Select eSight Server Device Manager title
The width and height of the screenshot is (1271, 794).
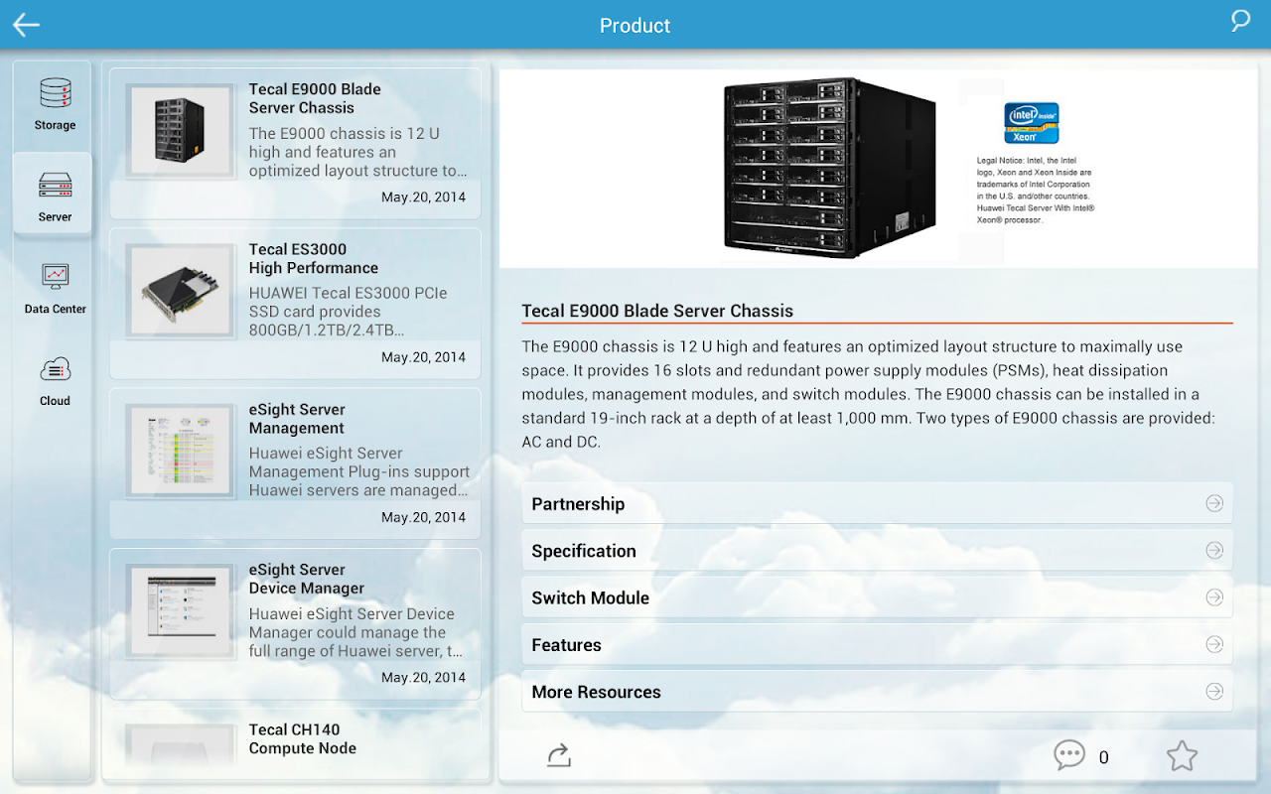[307, 579]
